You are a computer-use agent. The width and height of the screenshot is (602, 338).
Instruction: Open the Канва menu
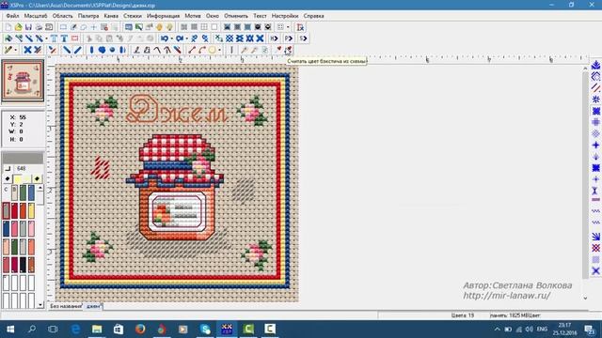tap(111, 16)
